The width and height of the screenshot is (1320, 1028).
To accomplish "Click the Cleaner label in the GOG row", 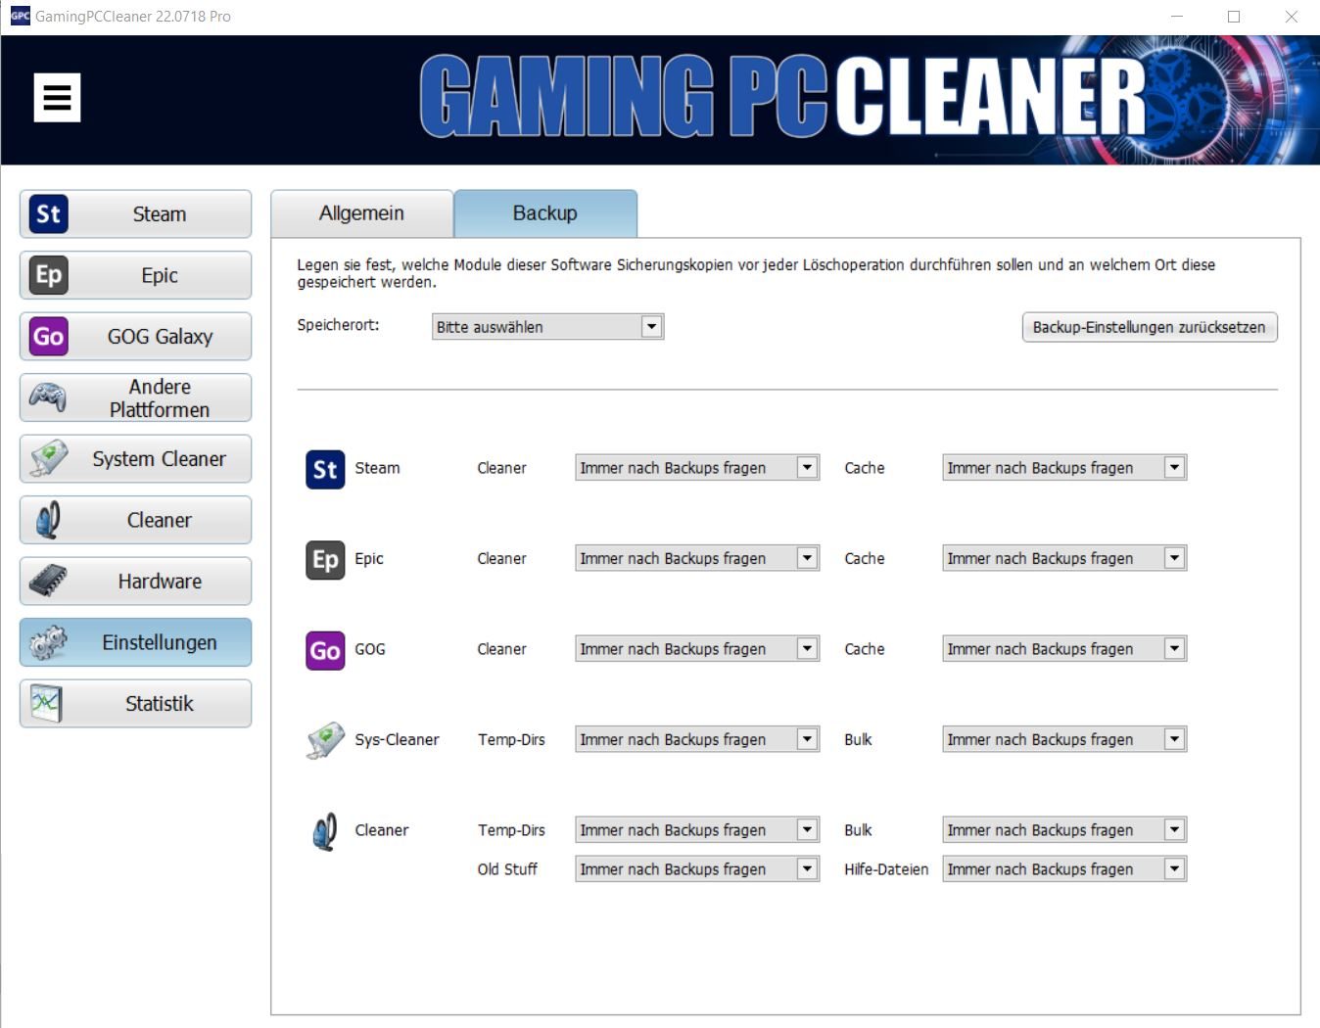I will pos(501,649).
